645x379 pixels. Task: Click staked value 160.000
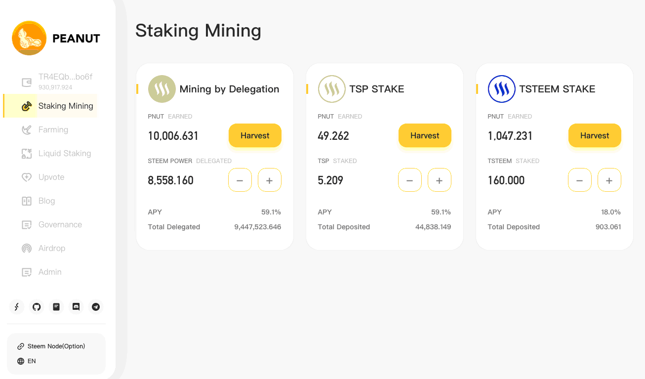point(506,180)
